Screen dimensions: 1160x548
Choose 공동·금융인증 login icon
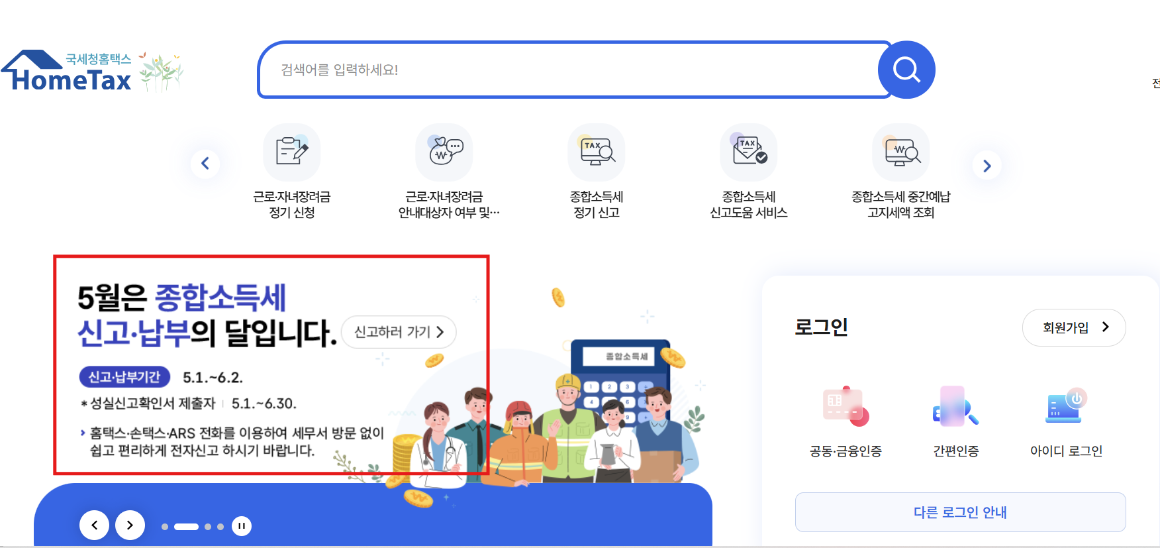coord(846,406)
